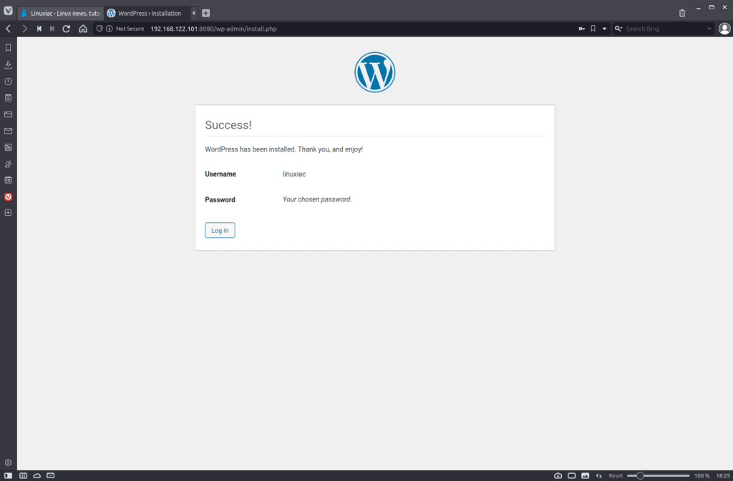733x481 pixels.
Task: Reload the current page
Action: click(x=67, y=29)
